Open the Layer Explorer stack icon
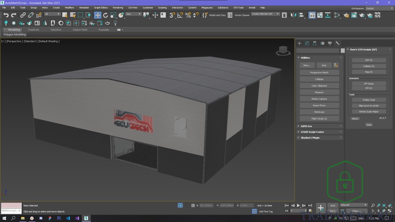Screen dimensions: 395x222 point(284,15)
